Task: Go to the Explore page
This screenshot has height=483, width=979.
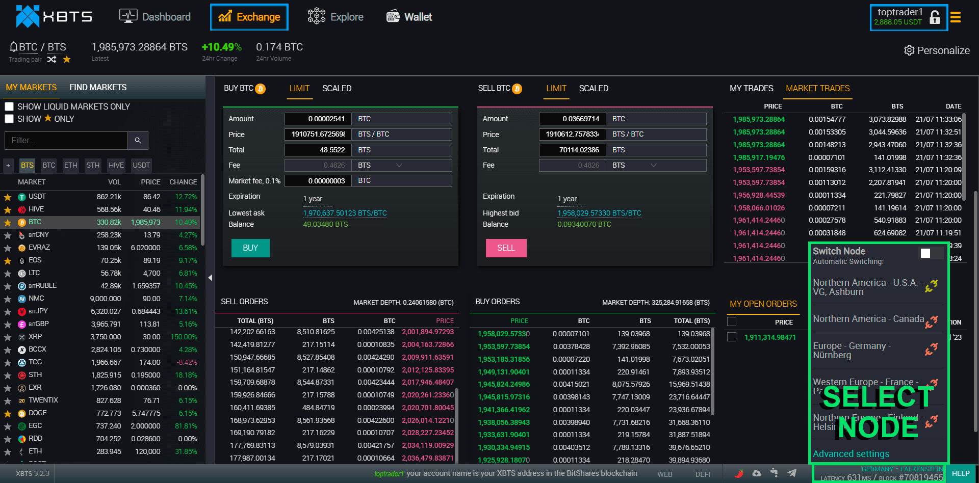Action: tap(335, 17)
